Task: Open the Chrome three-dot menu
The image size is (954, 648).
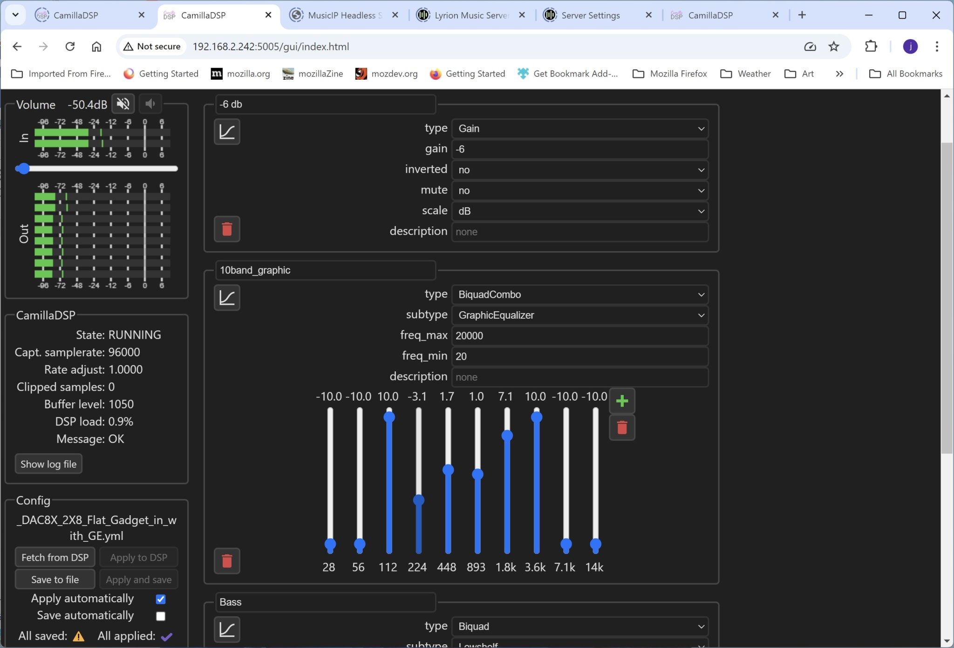Action: (937, 46)
